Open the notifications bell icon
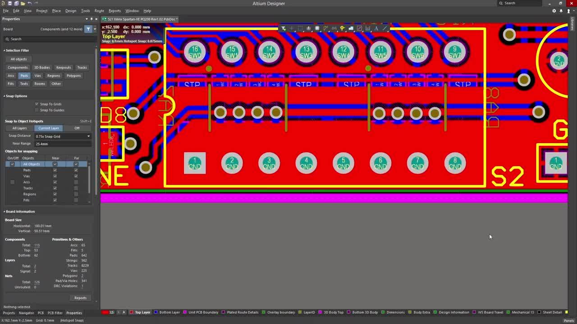577x324 pixels. [561, 11]
